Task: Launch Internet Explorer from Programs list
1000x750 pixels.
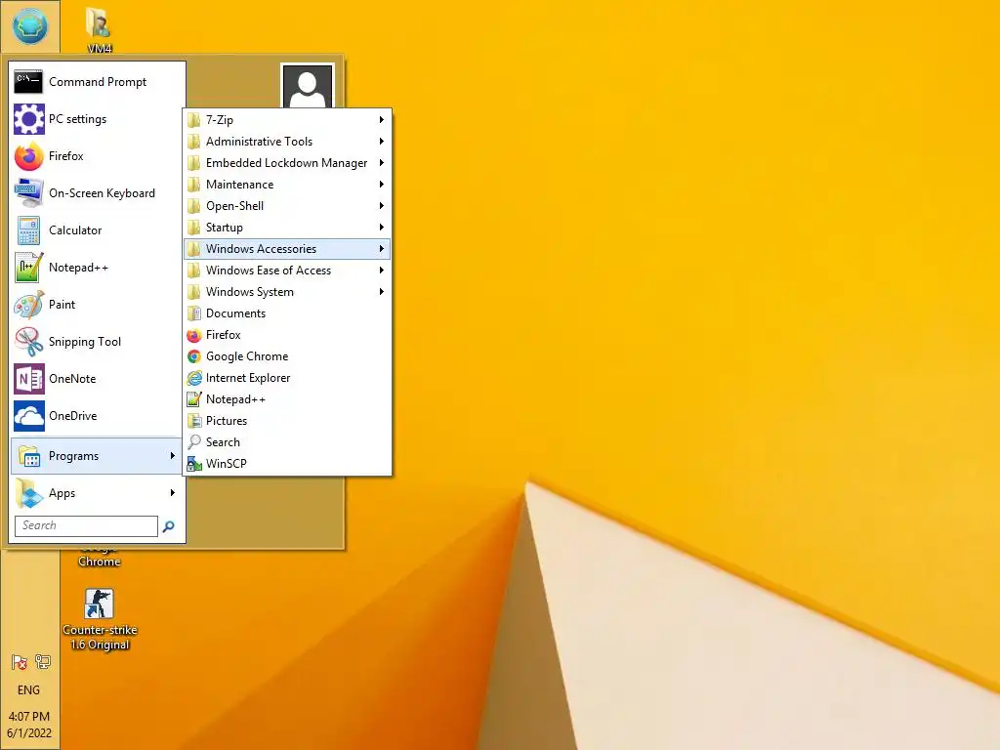Action: 287,378
